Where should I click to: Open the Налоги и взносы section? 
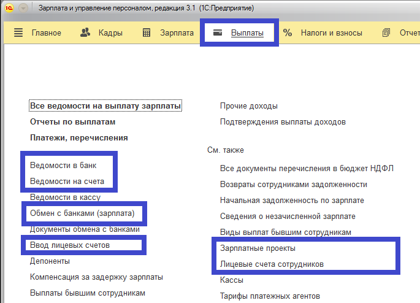tap(331, 33)
